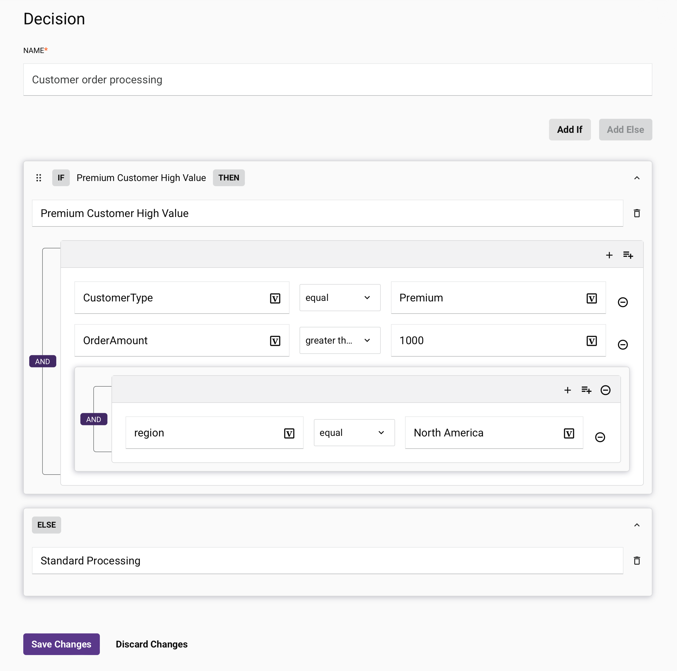Delete the Premium Customer High Value rule
This screenshot has width=677, height=671.
click(x=637, y=213)
